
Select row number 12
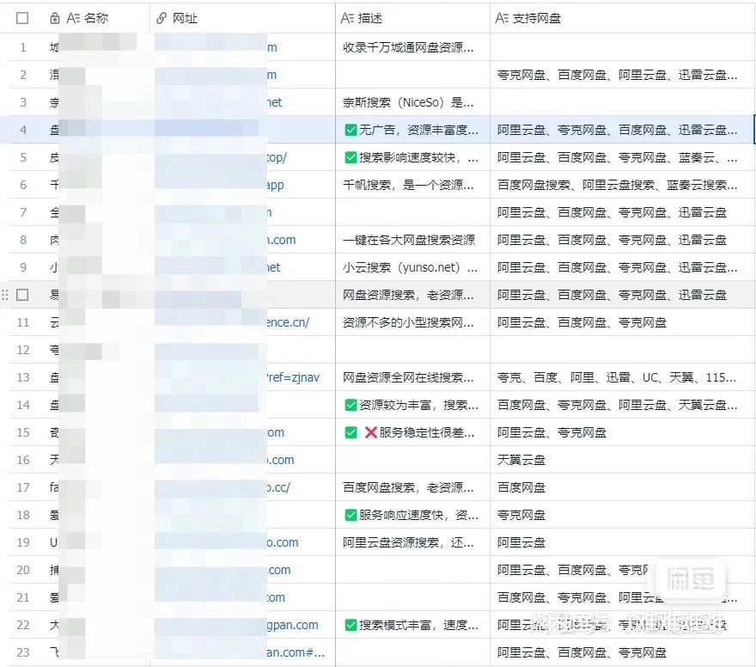coord(22,350)
